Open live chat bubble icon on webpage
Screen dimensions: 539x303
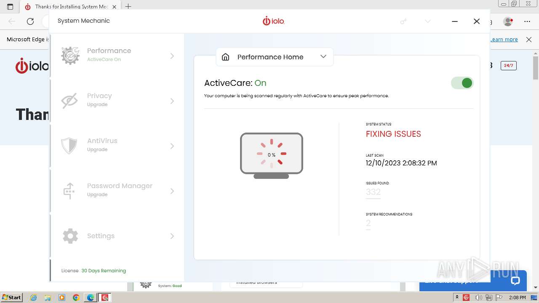pyautogui.click(x=515, y=281)
